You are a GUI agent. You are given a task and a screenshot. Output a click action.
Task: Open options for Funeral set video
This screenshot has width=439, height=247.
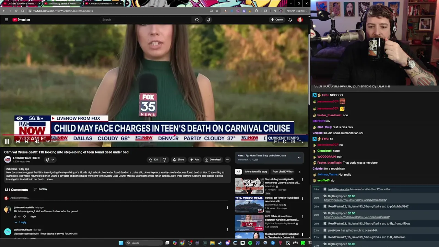coord(302,198)
